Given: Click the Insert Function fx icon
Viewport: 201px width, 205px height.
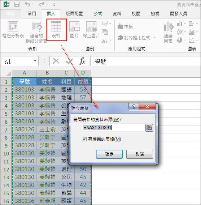Looking at the screenshot, I should [82, 61].
